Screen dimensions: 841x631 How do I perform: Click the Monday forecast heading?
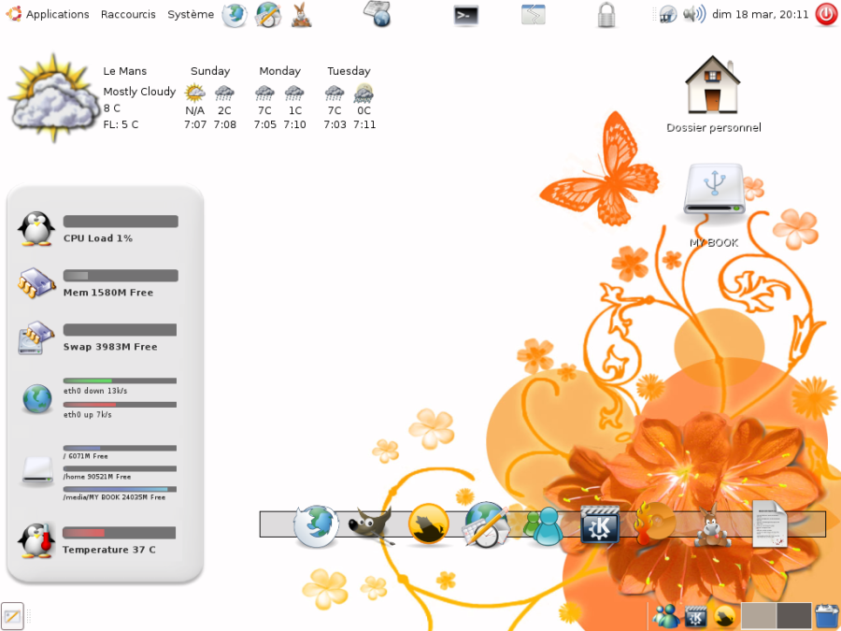(x=280, y=71)
